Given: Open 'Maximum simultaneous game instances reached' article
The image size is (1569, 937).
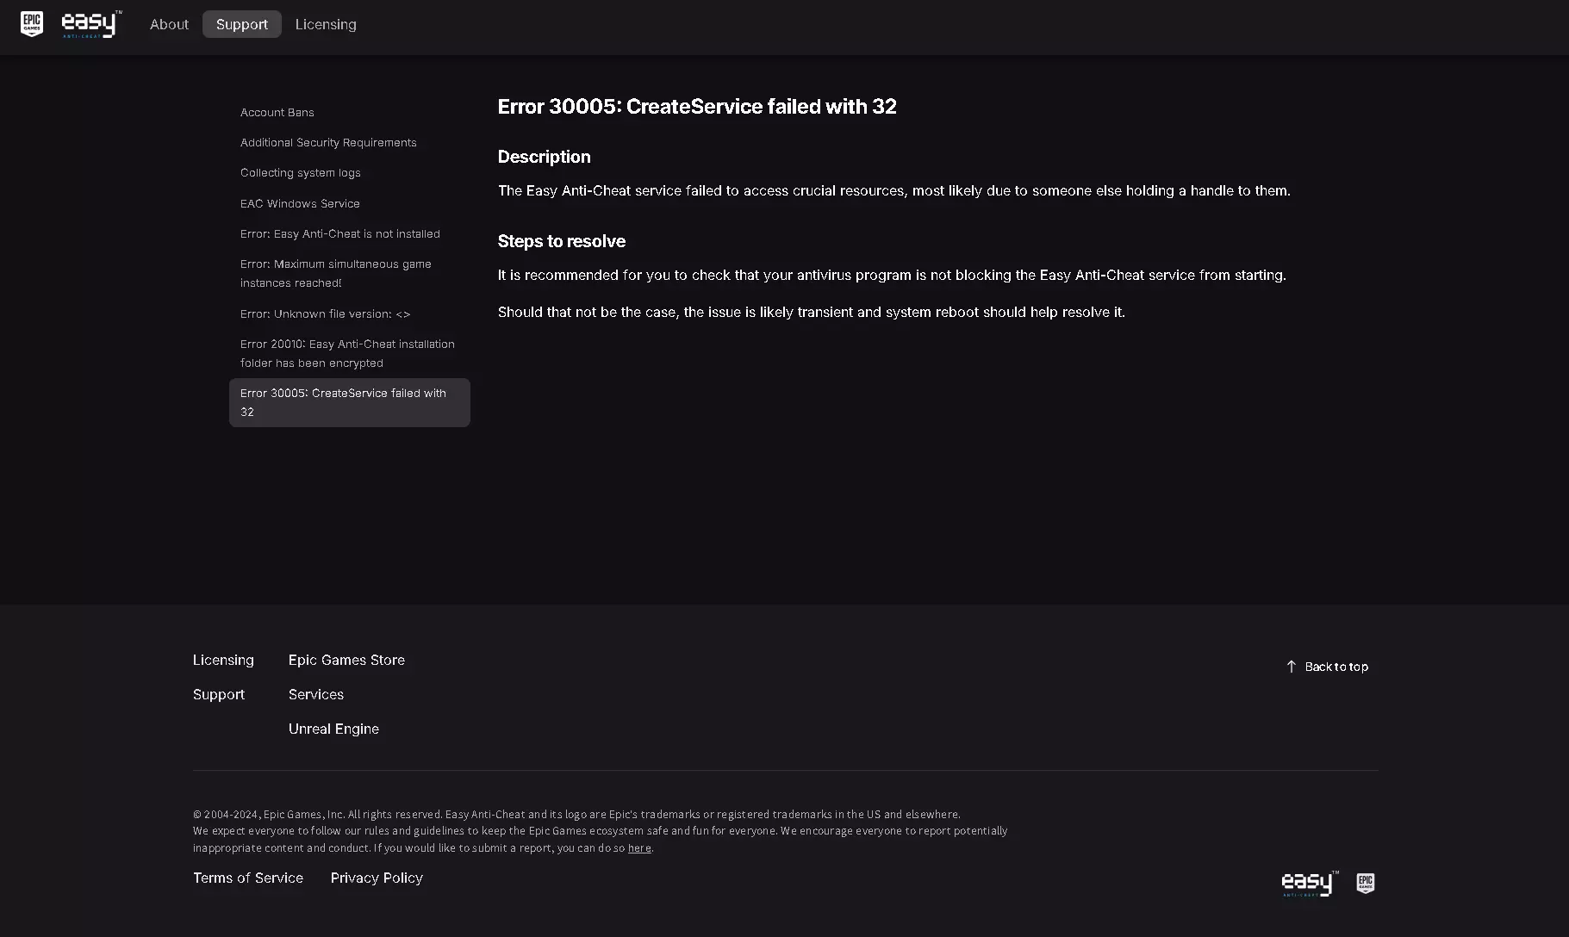Looking at the screenshot, I should point(336,274).
